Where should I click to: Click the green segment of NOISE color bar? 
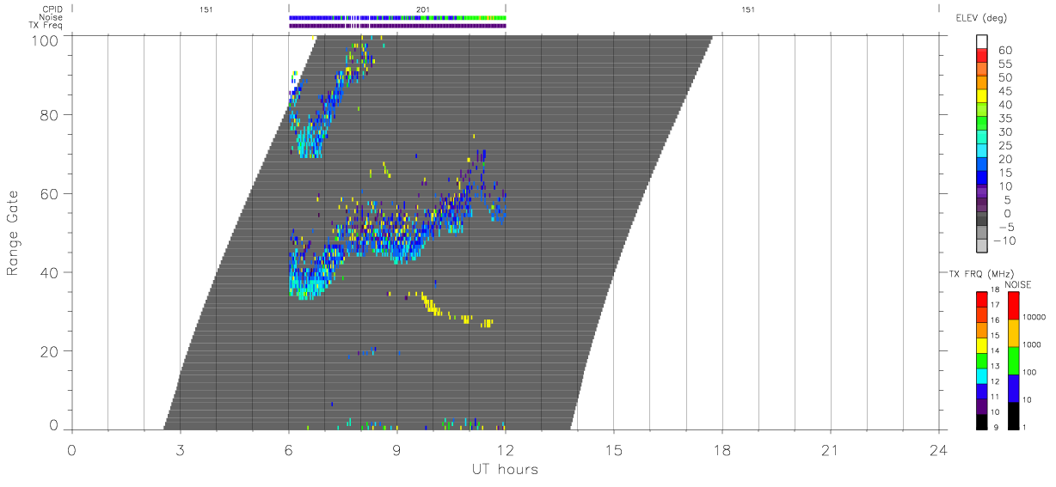pyautogui.click(x=1013, y=361)
